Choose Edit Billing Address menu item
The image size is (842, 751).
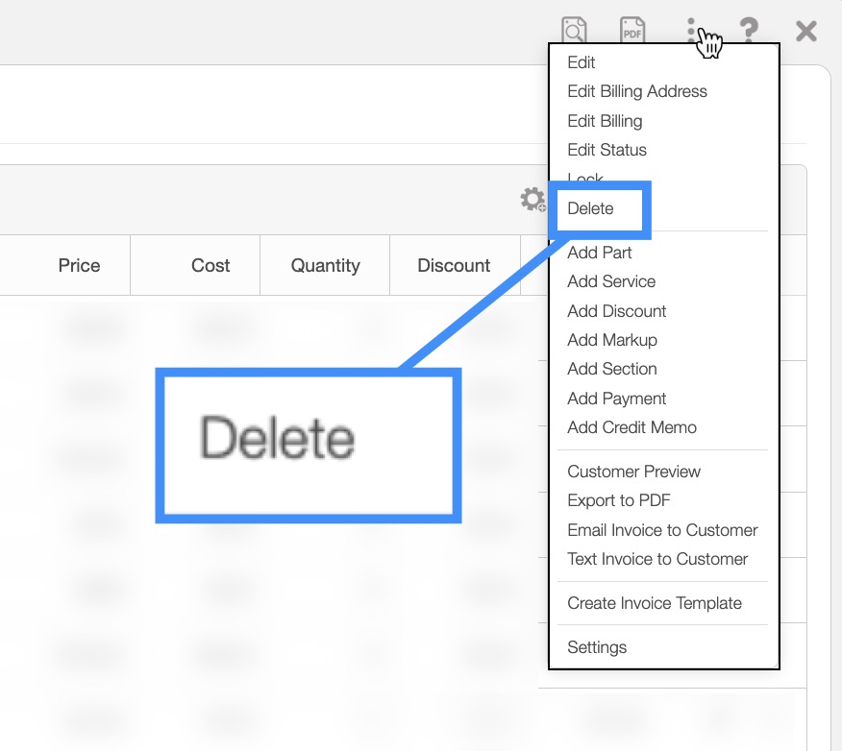coord(636,91)
